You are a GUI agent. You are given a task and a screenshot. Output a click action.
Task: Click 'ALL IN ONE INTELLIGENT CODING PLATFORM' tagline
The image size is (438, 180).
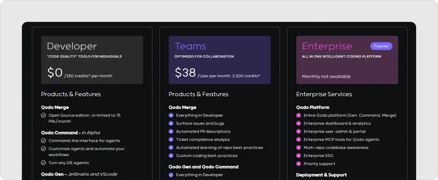click(x=342, y=56)
